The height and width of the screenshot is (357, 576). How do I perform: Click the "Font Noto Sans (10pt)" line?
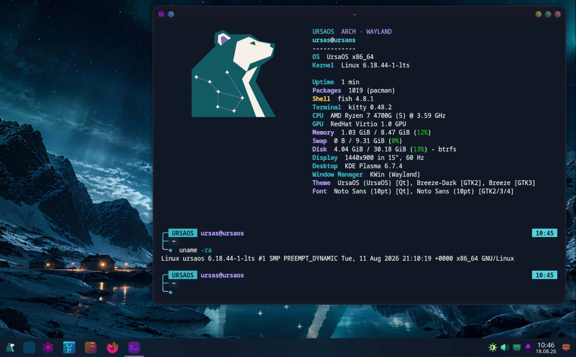tap(413, 191)
